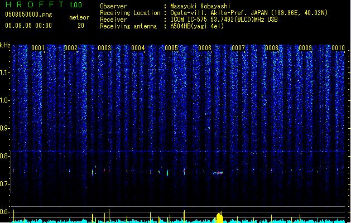Click time marker 0001
This screenshot has width=351, height=223.
point(38,48)
